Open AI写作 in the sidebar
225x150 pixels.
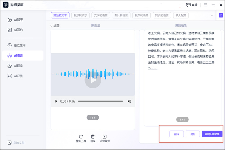[15, 30]
